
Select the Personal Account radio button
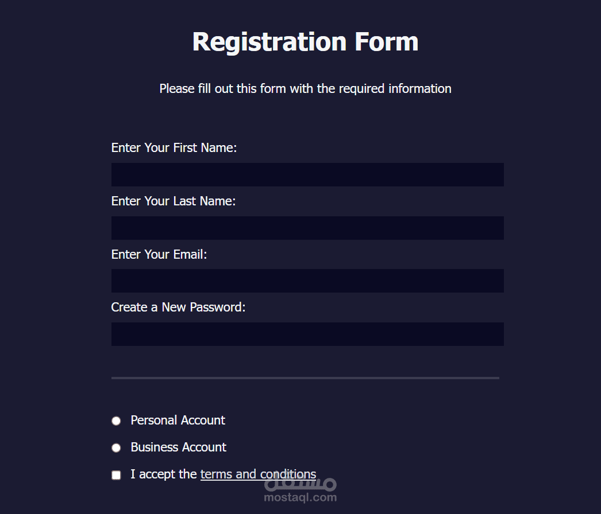(x=116, y=421)
